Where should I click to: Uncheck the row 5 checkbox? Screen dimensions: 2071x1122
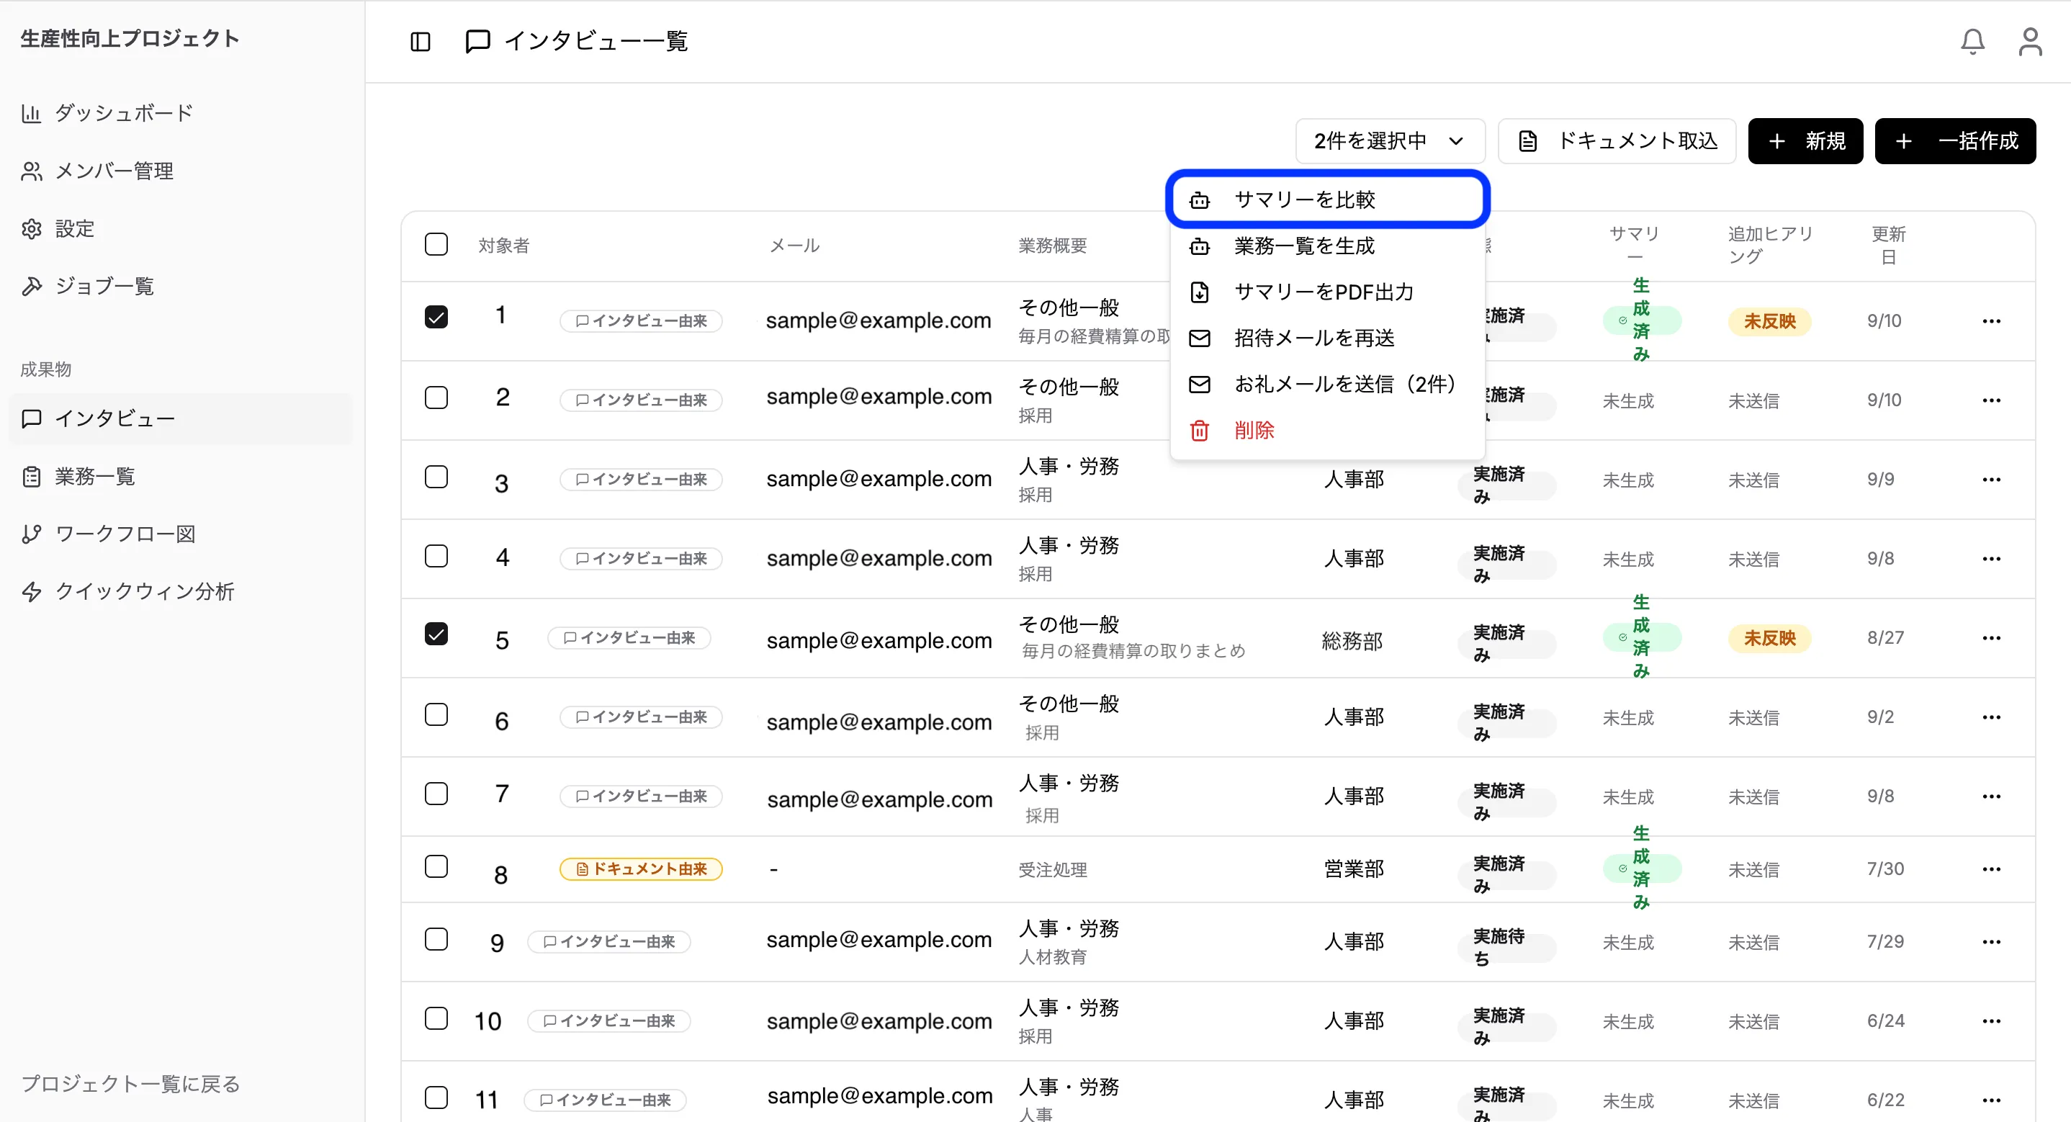coord(436,634)
